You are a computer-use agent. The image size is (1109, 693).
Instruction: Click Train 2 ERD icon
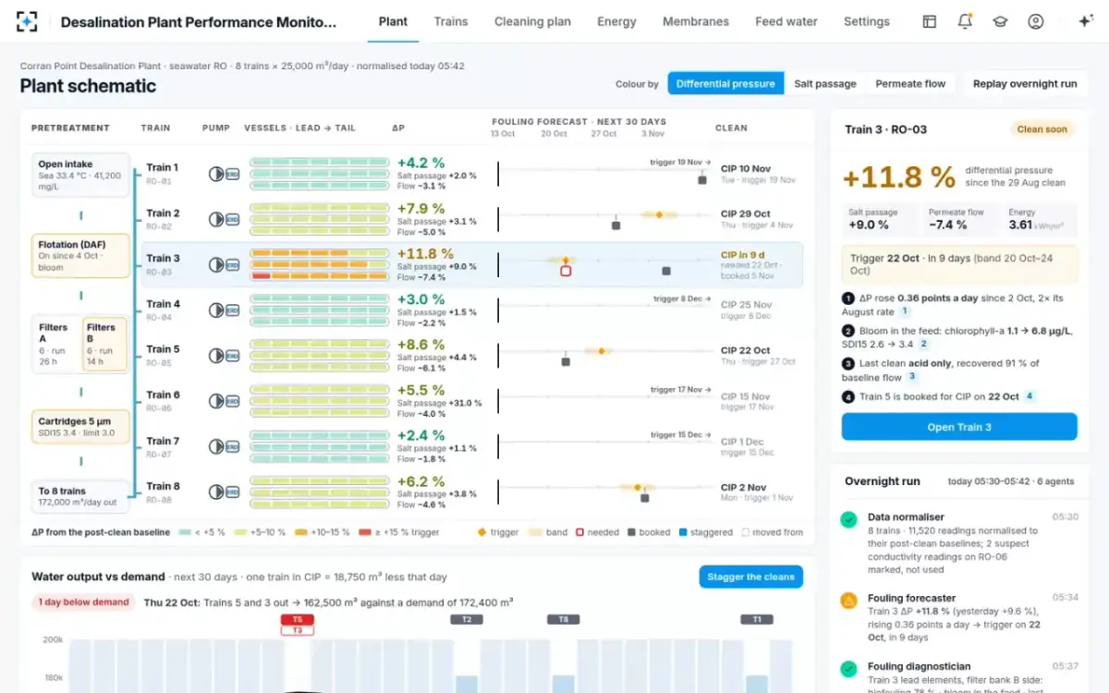(x=232, y=219)
